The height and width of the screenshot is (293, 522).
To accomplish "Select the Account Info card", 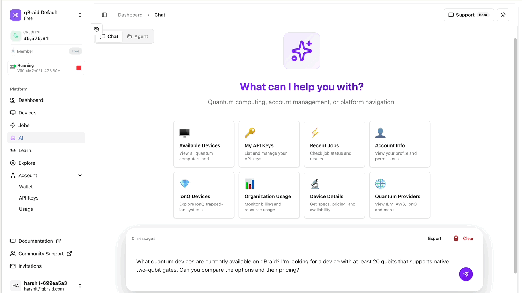I will click(400, 144).
